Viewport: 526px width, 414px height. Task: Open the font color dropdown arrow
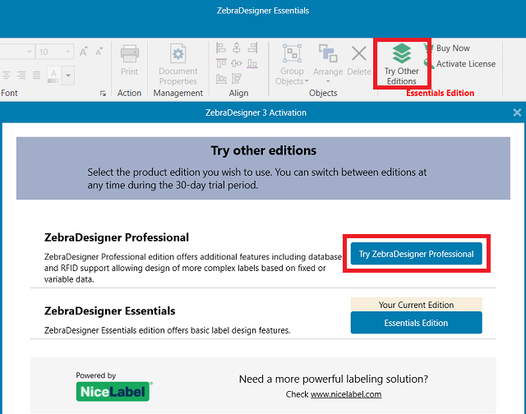69,75
